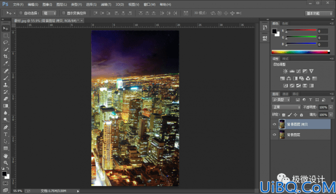Open the layer blend mode dropdown
Viewport: 336px width, 194px height.
(x=286, y=107)
